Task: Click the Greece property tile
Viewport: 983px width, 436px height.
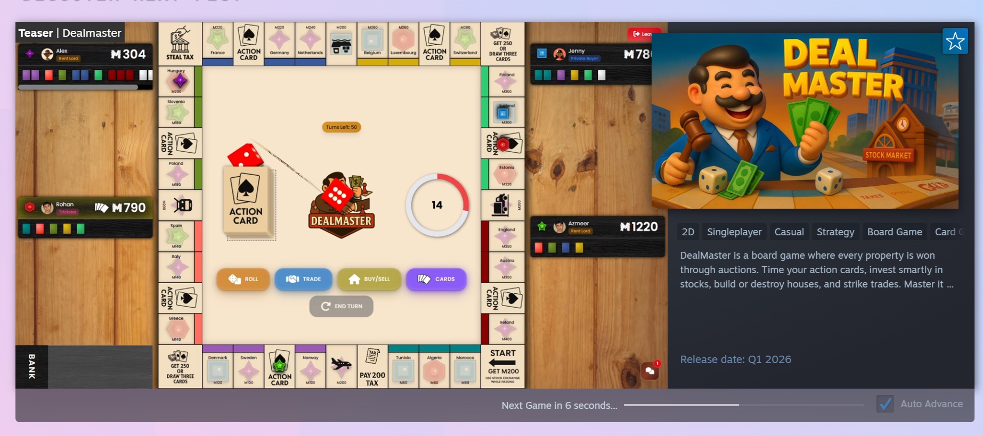Action: (x=180, y=329)
